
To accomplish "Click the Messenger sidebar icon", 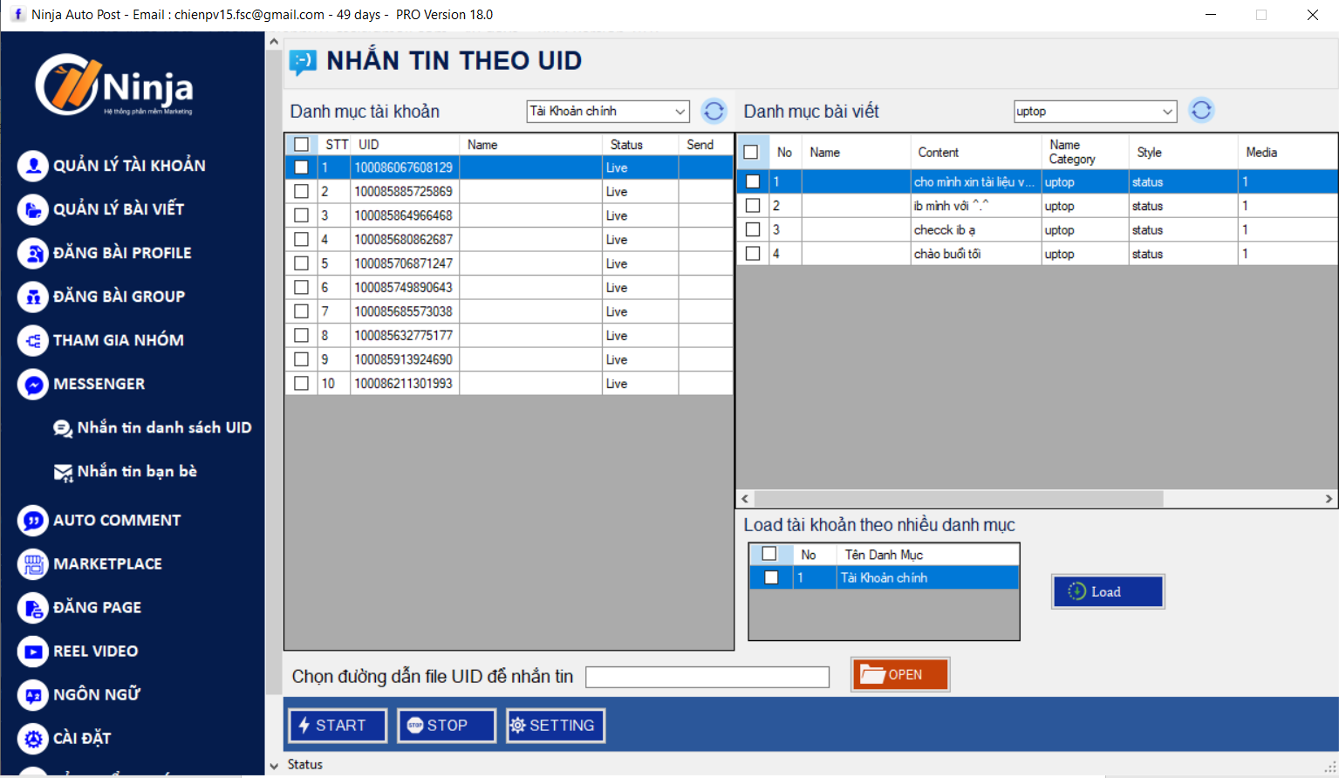I will (x=33, y=384).
